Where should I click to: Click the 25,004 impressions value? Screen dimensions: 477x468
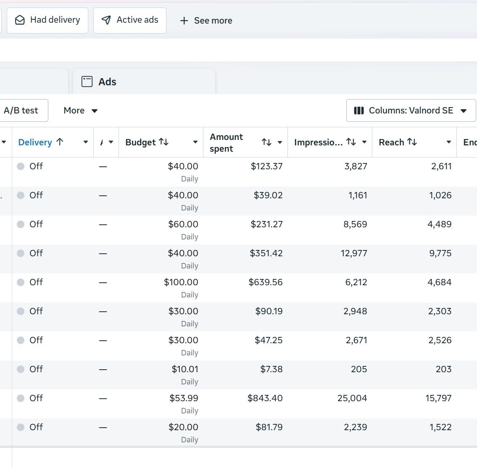coord(352,398)
